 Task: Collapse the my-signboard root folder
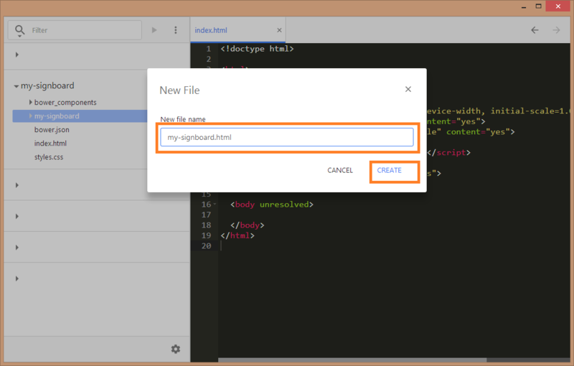[16, 86]
